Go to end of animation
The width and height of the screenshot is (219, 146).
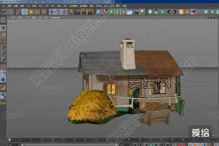coord(168,145)
